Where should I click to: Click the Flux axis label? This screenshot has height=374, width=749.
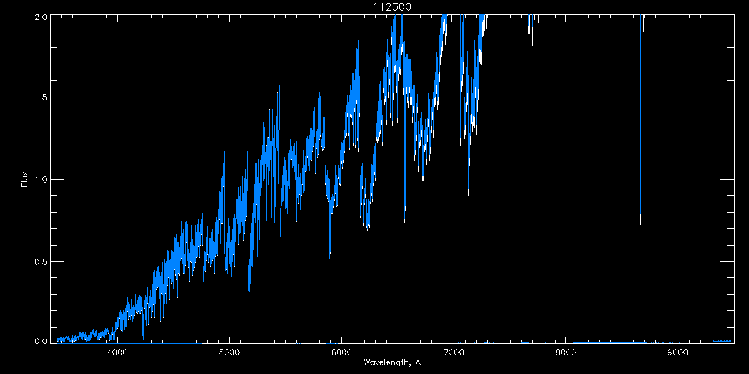(x=25, y=179)
